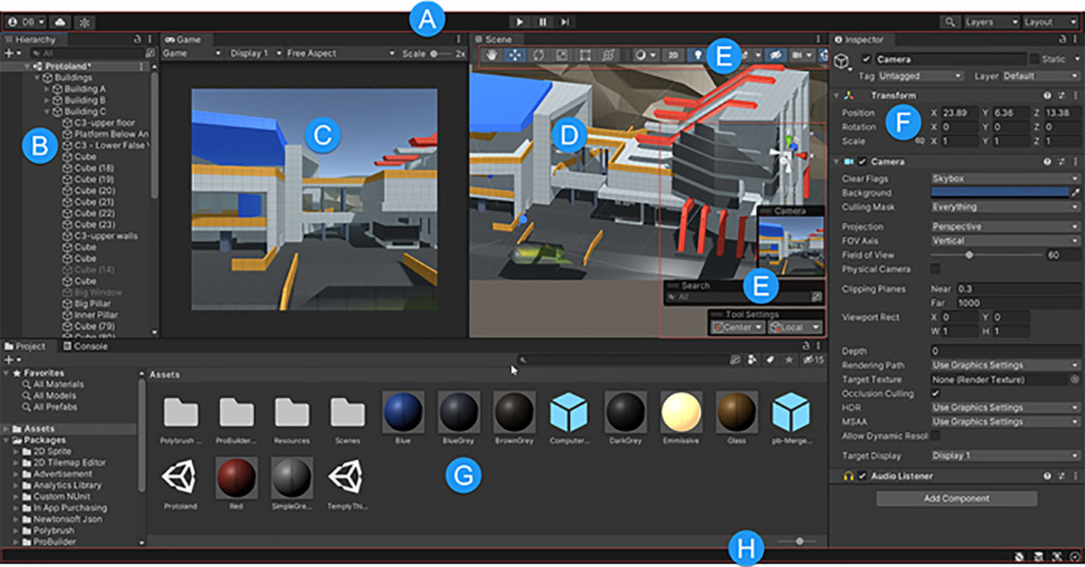Select the Rect transform tool
The width and height of the screenshot is (1085, 567).
(x=585, y=55)
